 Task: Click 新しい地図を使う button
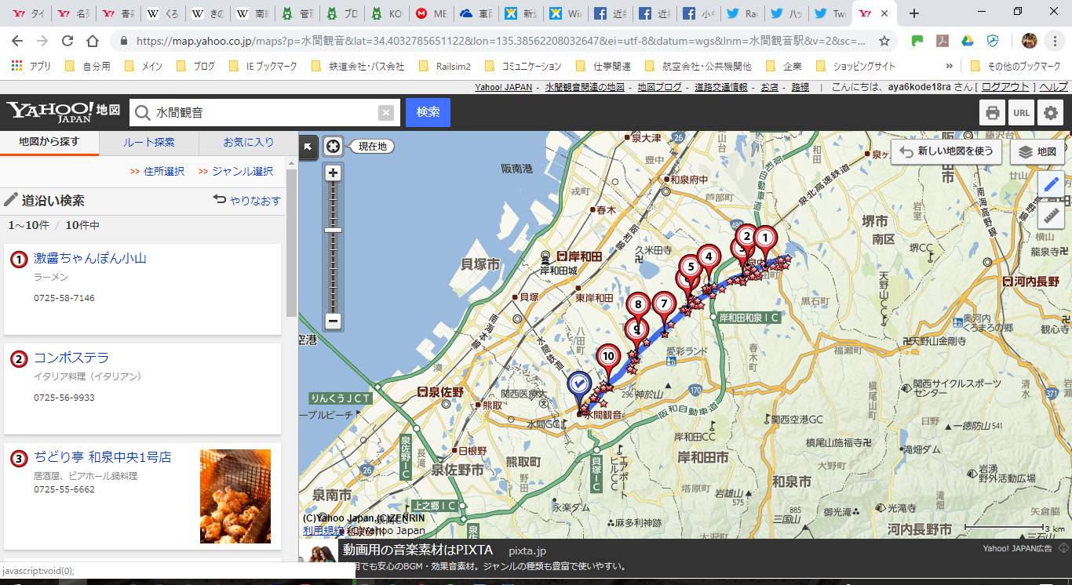946,151
